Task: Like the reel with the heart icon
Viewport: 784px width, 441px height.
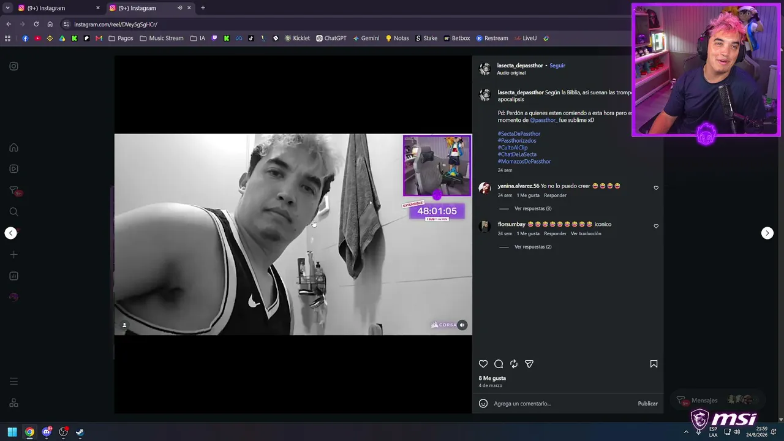Action: (x=483, y=364)
